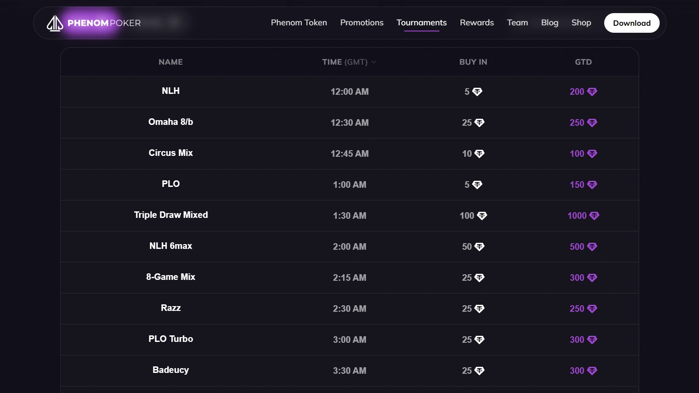Click the 3:30 AM start time
The width and height of the screenshot is (699, 393).
coord(349,371)
